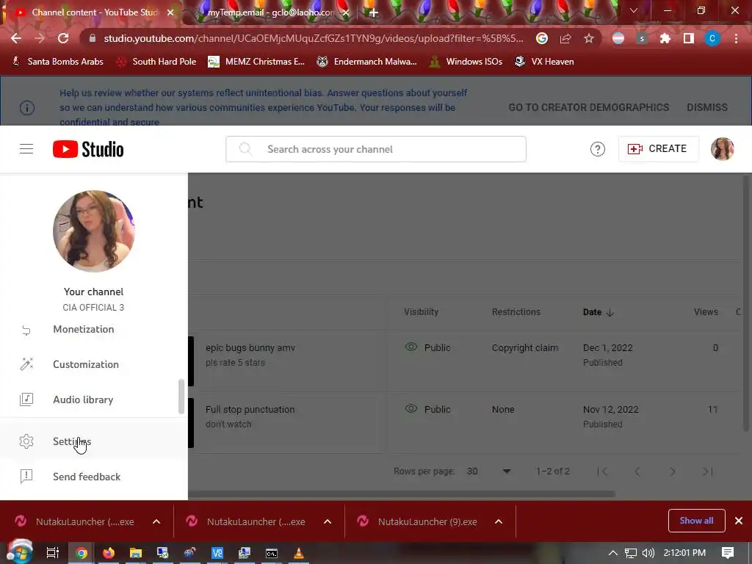Open File Explorer from the taskbar
This screenshot has width=752, height=564.
click(136, 554)
